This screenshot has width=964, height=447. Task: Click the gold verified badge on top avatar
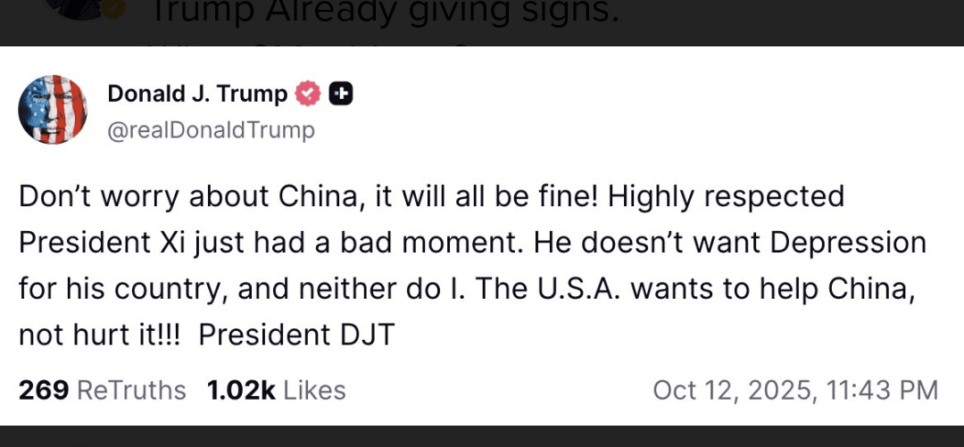115,8
